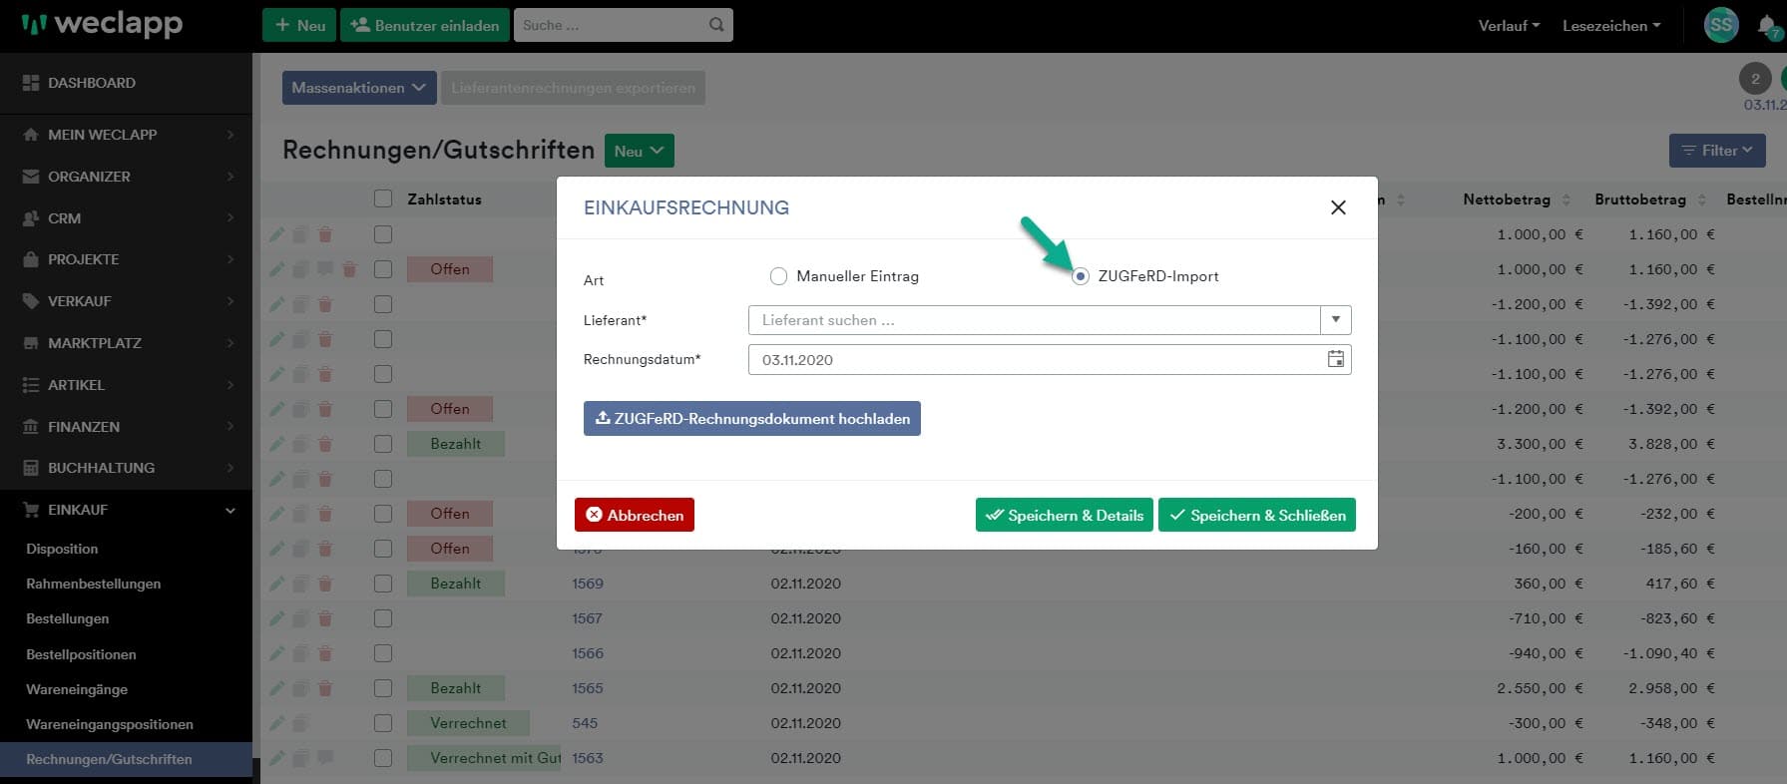The image size is (1787, 784).
Task: Select the ZUGFeRD-Import radio option
Action: [1080, 276]
